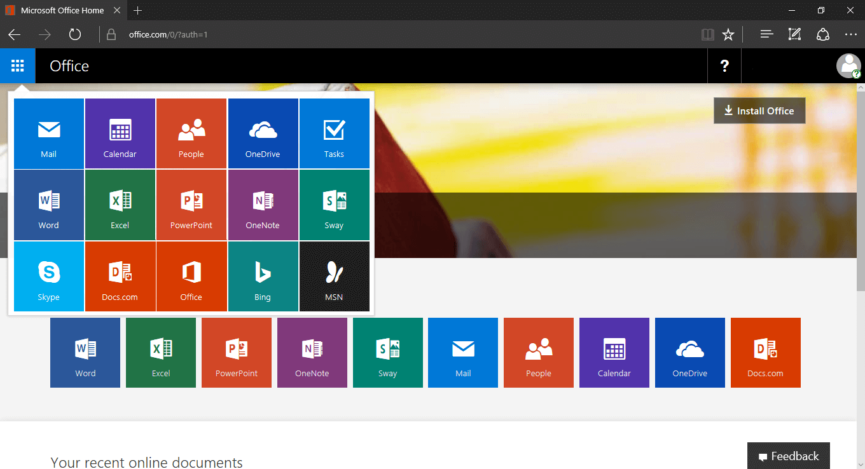Viewport: 865px width, 469px height.
Task: Open a new browser tab
Action: tap(138, 10)
